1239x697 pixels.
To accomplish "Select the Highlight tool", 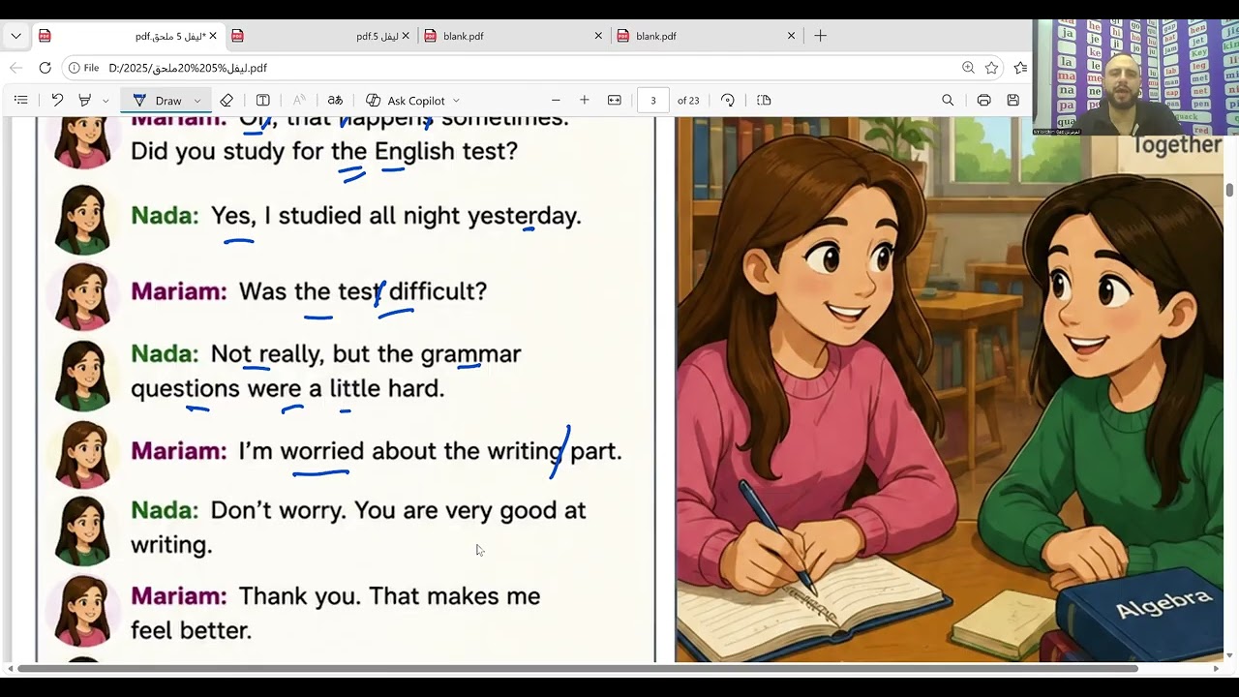I will (x=85, y=100).
